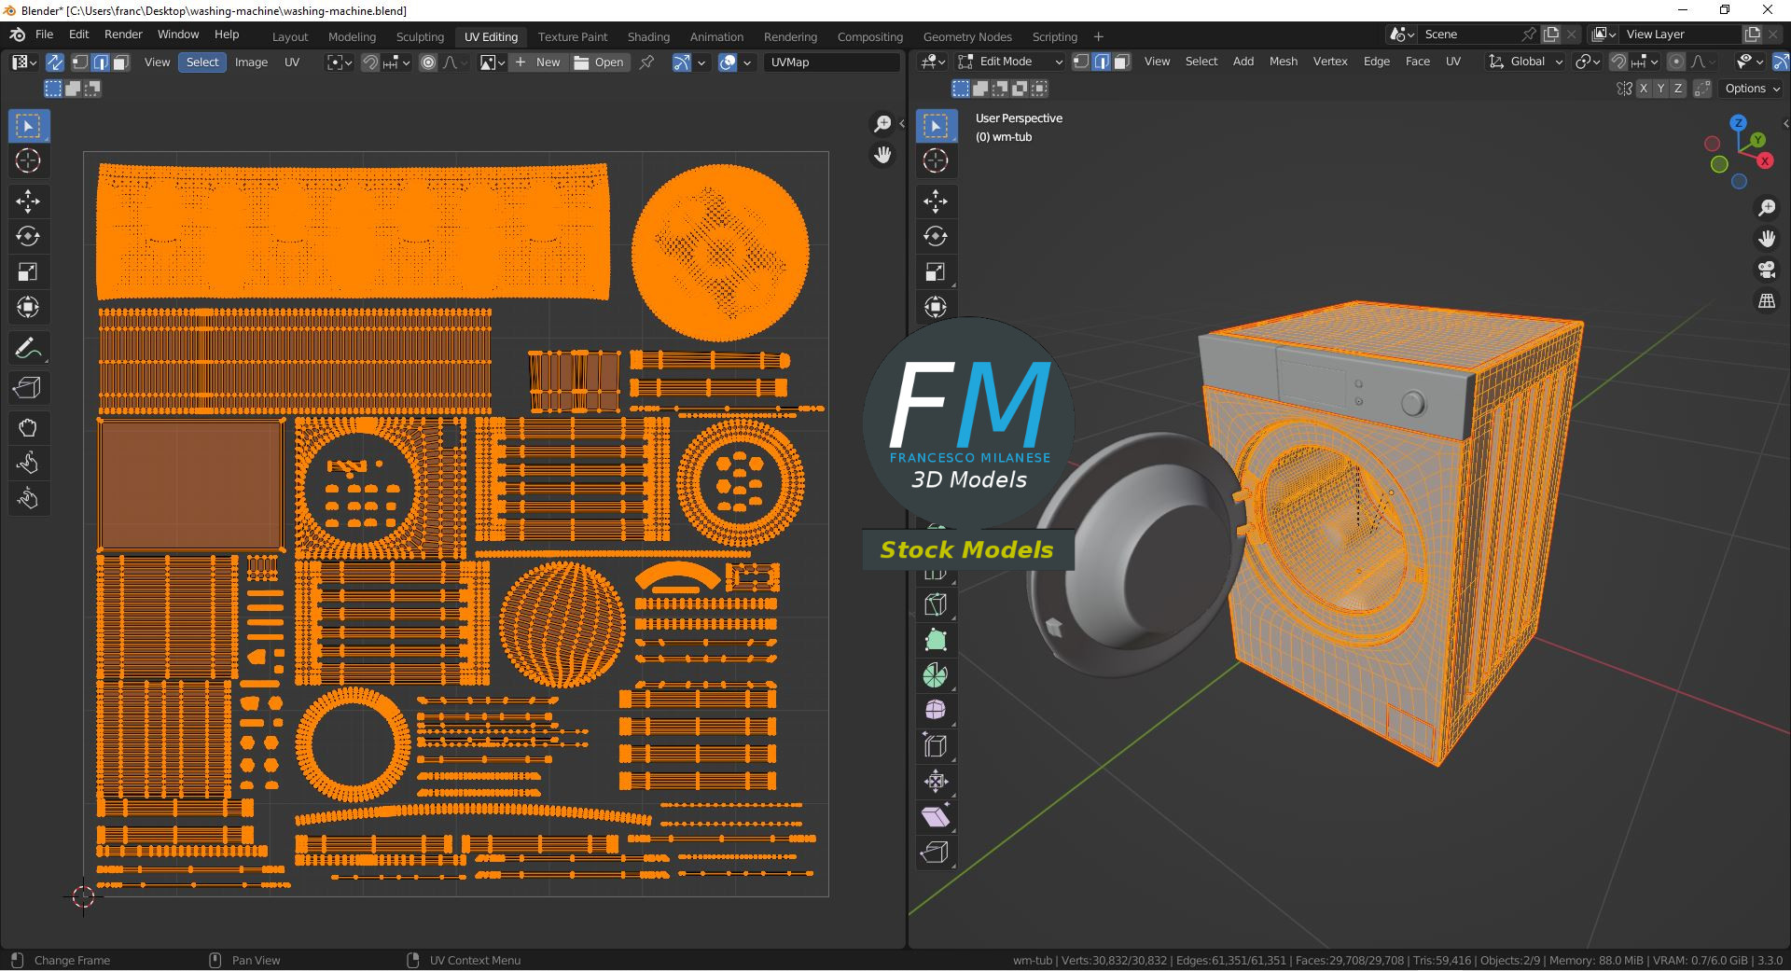This screenshot has width=1791, height=971.
Task: Toggle camera view in 3D viewport
Action: [1767, 270]
